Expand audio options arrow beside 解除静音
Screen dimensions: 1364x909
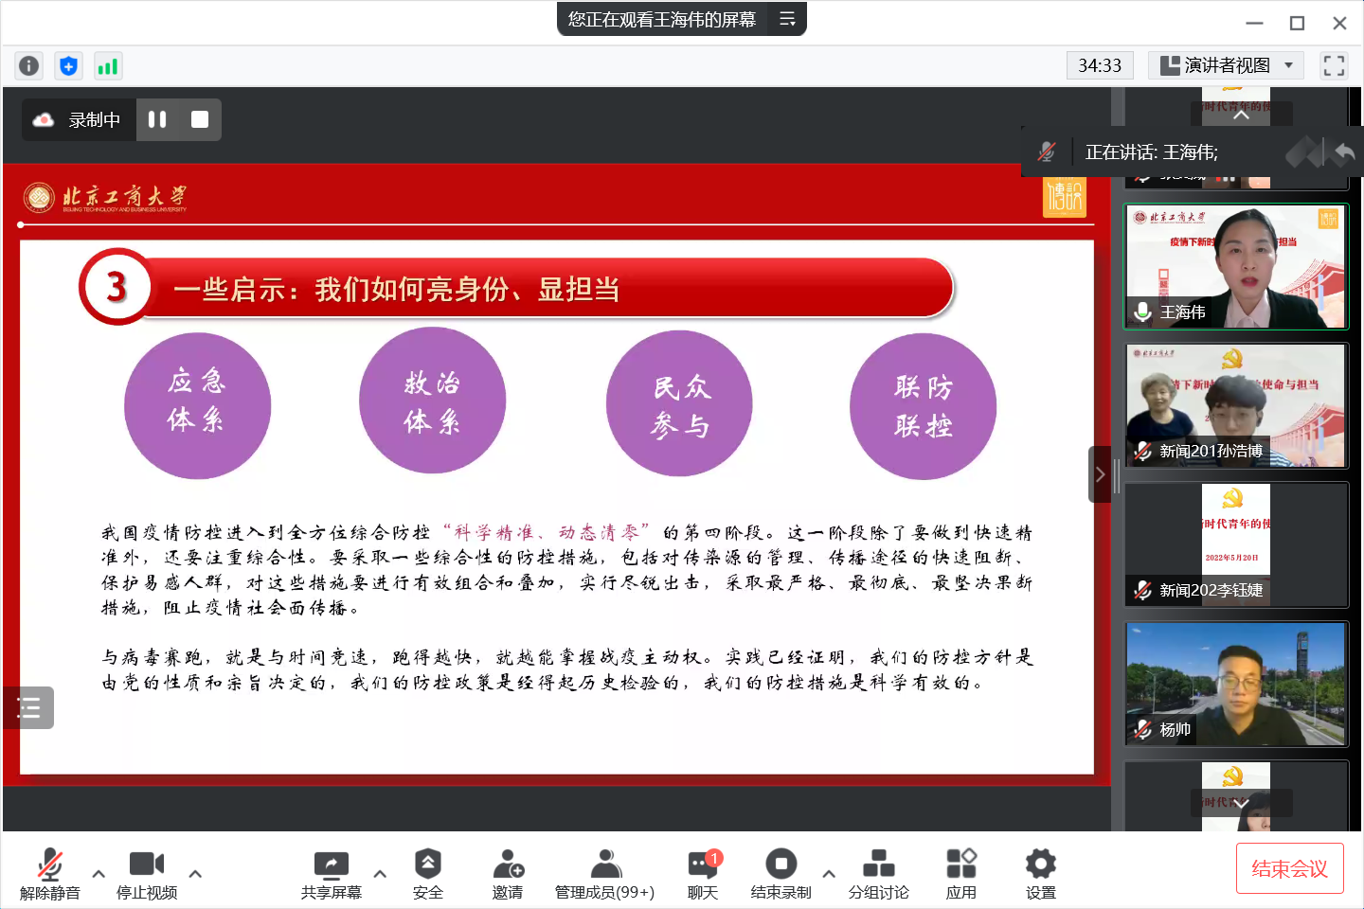[99, 873]
